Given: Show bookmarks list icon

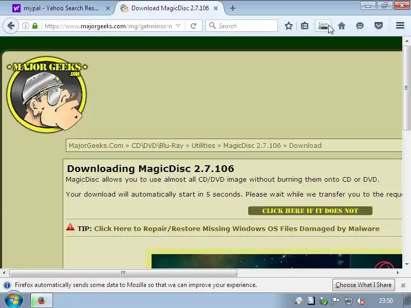Looking at the screenshot, I should click(x=305, y=26).
